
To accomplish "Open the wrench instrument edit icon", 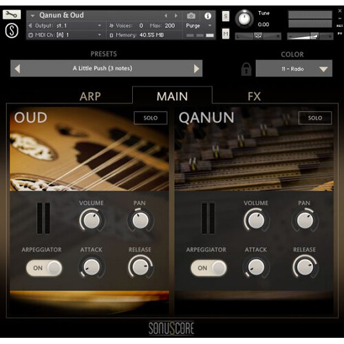I will [x=12, y=14].
